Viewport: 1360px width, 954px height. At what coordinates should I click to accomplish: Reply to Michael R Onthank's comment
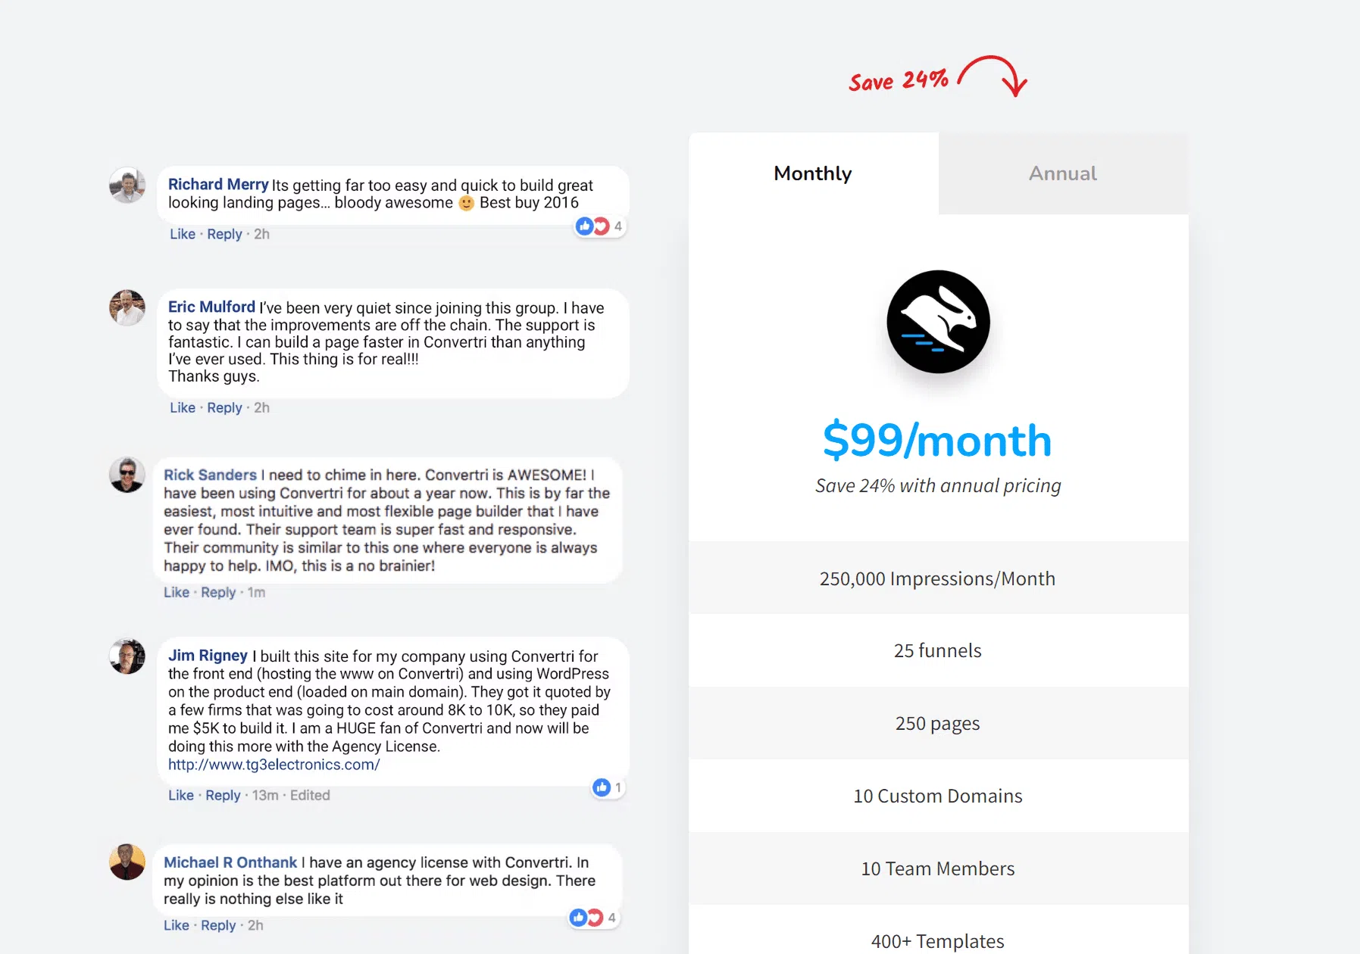click(x=218, y=925)
